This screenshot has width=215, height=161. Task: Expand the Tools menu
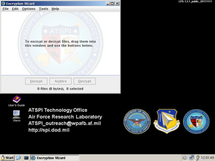tap(43, 9)
